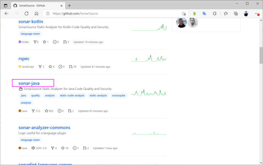Screen dimensions: 263x165
Task: Click 'Logic useful for a language plugin' text
Action: [42, 133]
